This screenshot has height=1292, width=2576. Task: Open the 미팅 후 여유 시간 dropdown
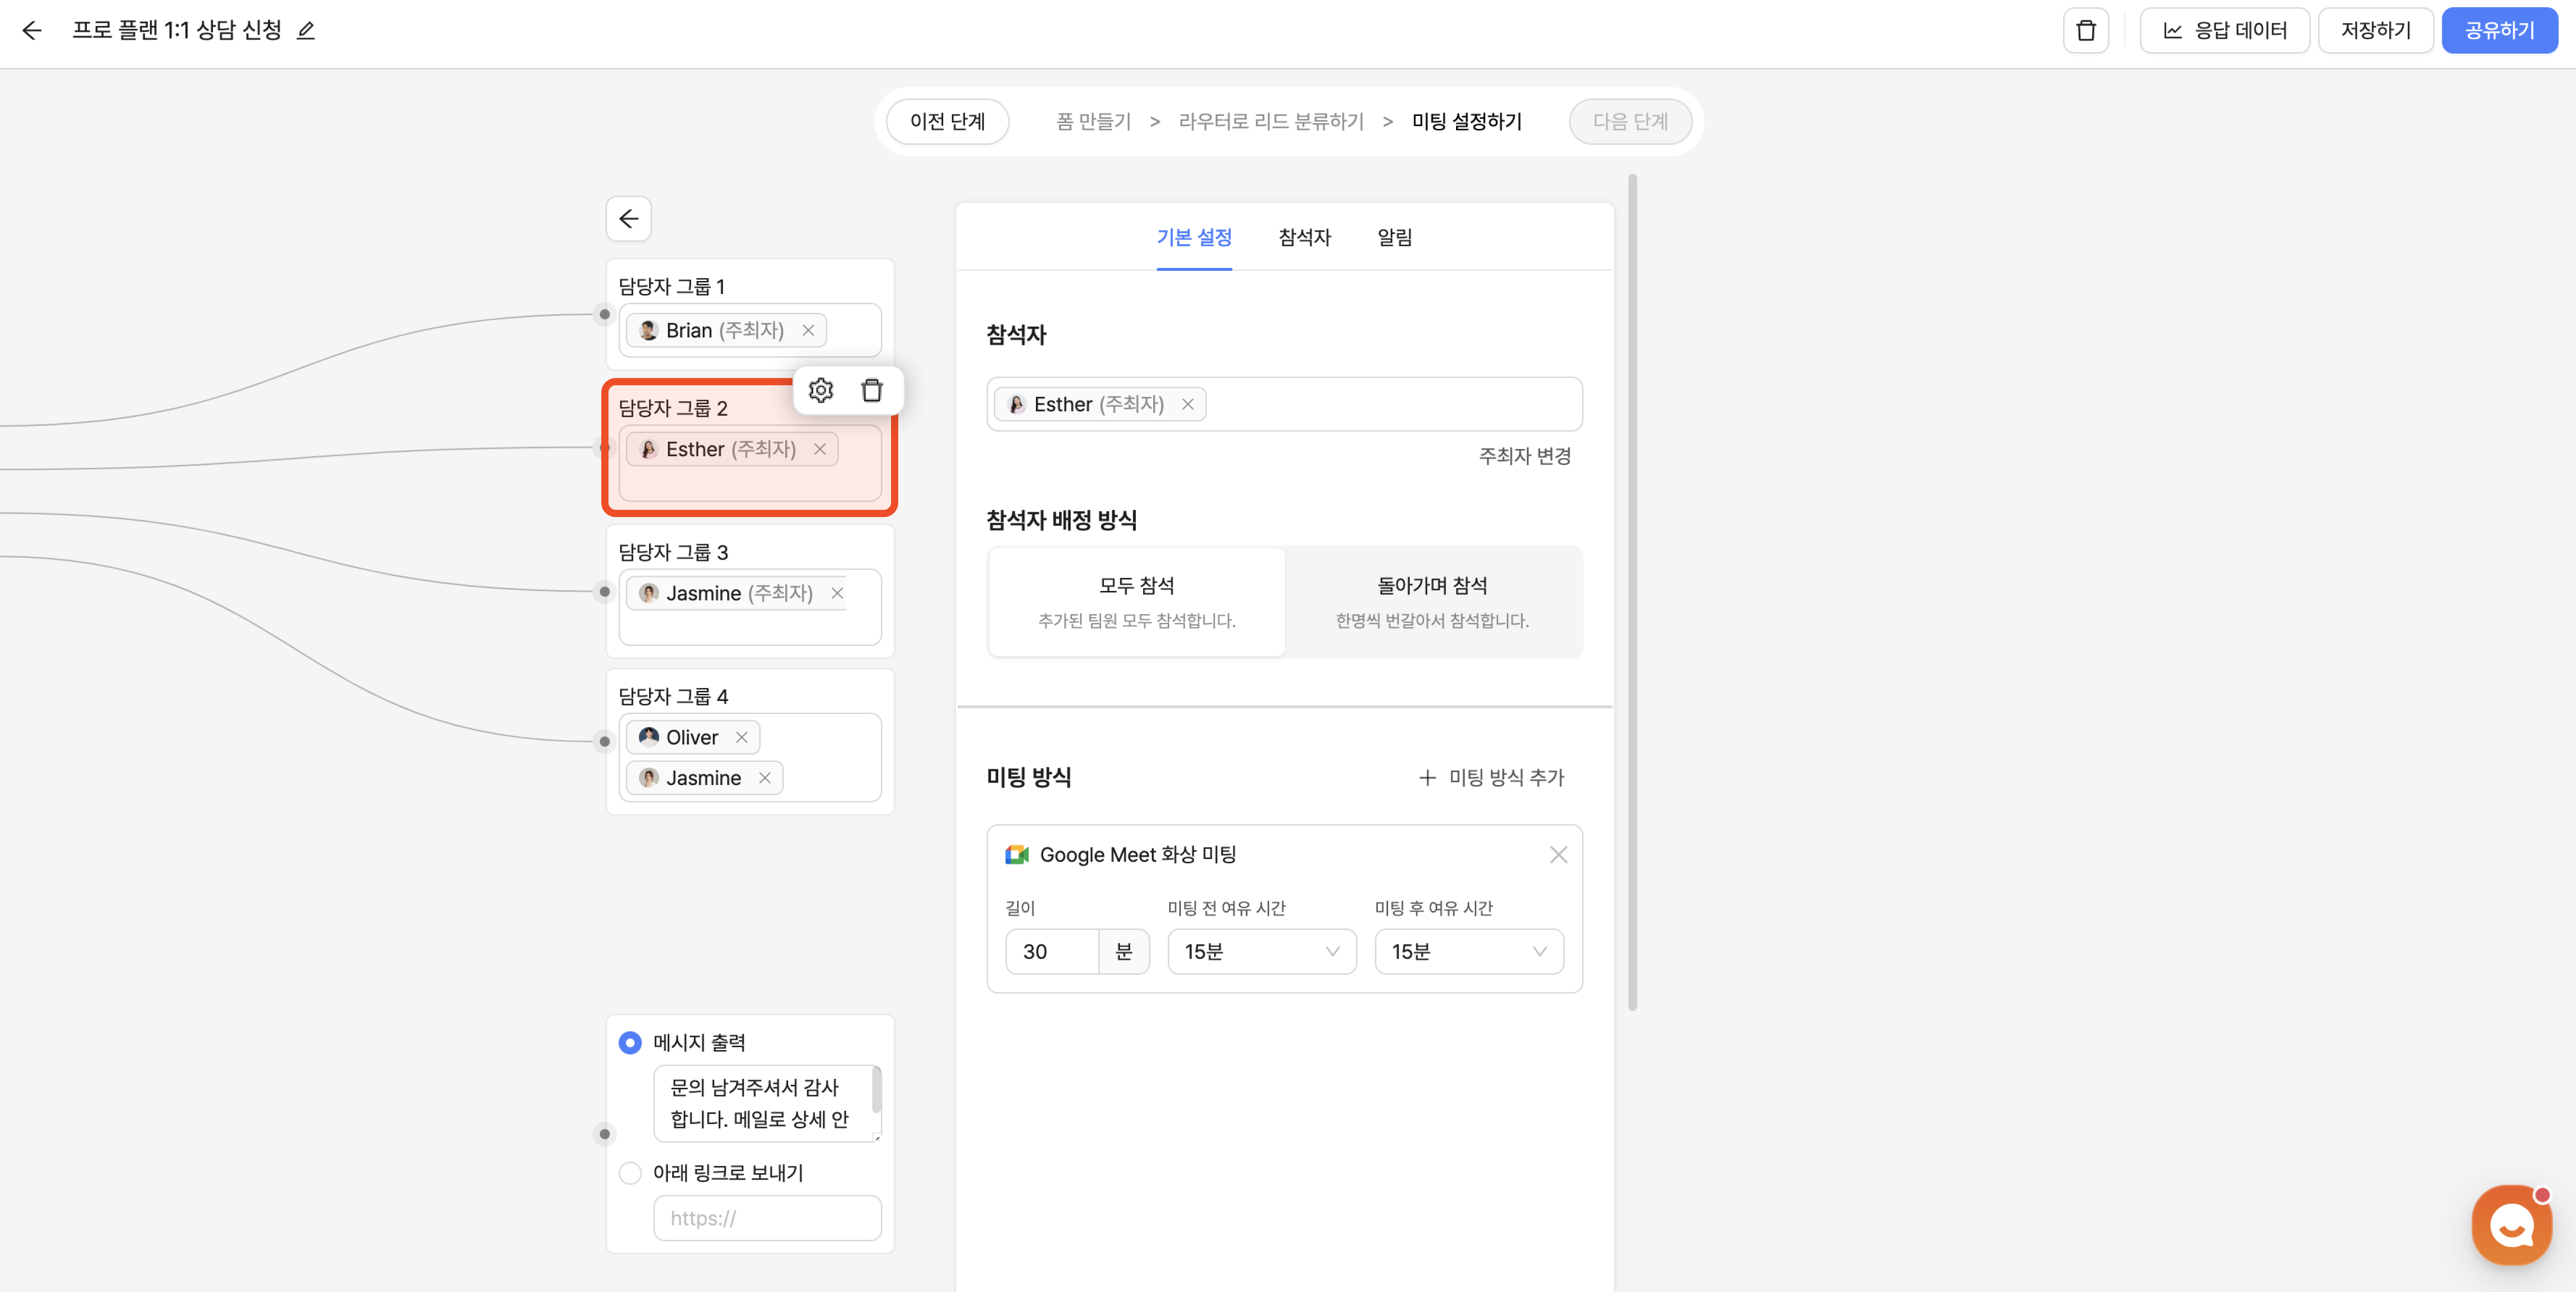1468,951
